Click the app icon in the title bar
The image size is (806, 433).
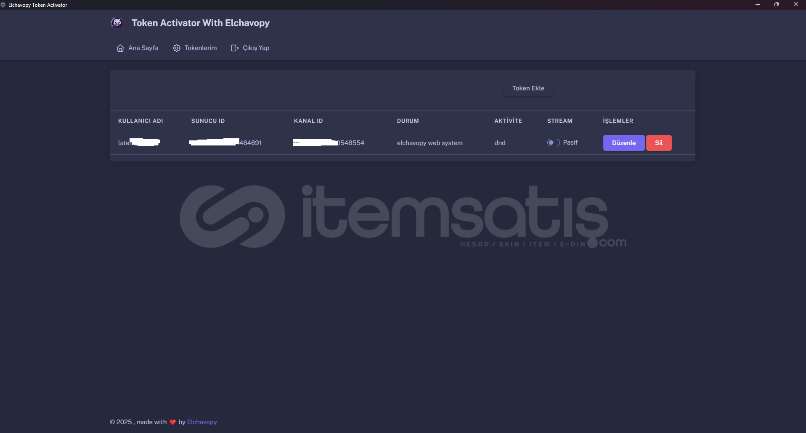3,5
